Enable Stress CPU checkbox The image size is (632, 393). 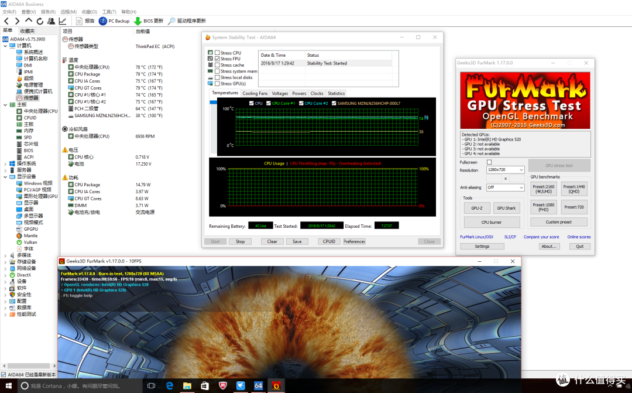(217, 53)
